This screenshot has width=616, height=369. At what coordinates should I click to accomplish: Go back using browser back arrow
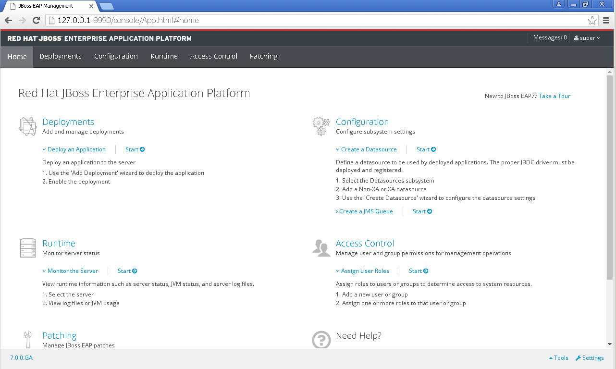[8, 20]
